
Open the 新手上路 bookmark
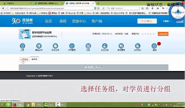pyautogui.click(x=32, y=13)
